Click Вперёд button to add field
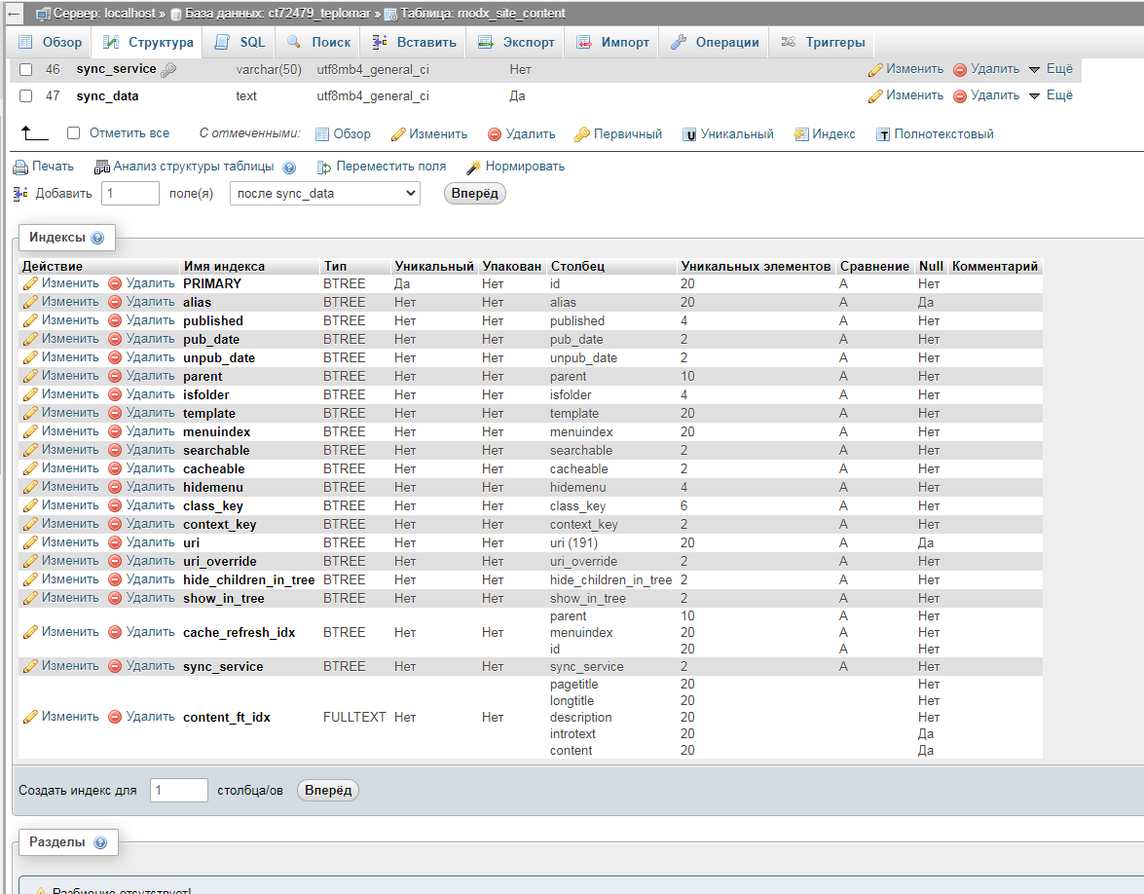The width and height of the screenshot is (1144, 894). [474, 194]
